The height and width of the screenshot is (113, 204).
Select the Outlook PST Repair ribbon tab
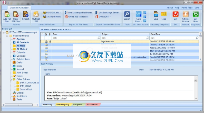(19, 8)
